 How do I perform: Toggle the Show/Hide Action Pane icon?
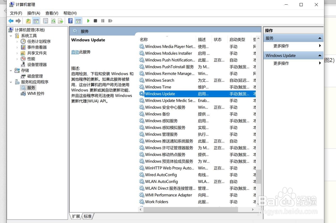coord(78,21)
